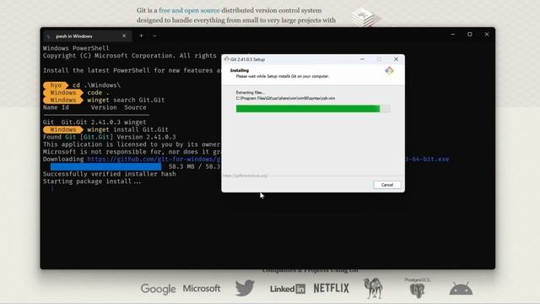
Task: Minimize the Windows Terminal window
Action: click(x=453, y=35)
